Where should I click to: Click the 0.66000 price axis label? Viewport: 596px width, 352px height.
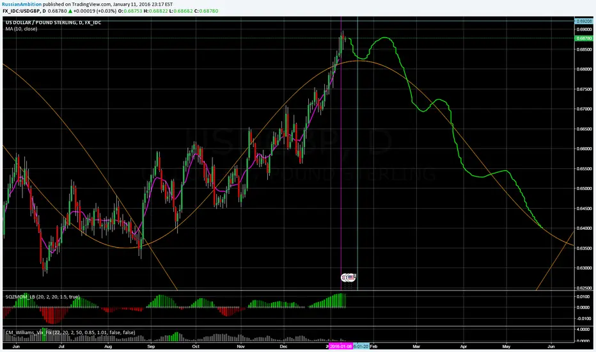[x=584, y=148]
